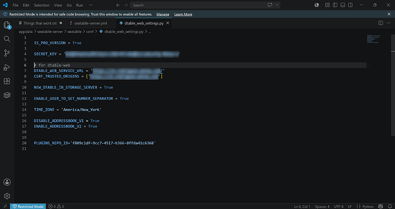The image size is (395, 209).
Task: Toggle Secondary Side Bar visibility
Action: [x=350, y=5]
